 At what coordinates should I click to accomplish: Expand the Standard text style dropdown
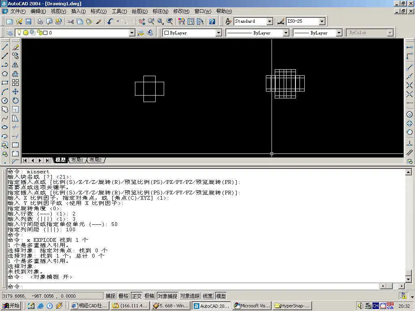pyautogui.click(x=270, y=21)
